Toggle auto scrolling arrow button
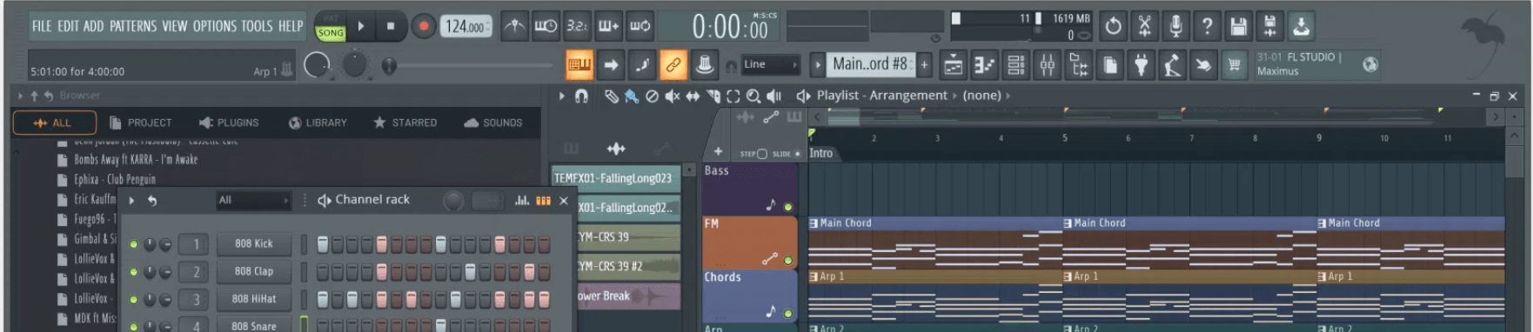 point(611,64)
